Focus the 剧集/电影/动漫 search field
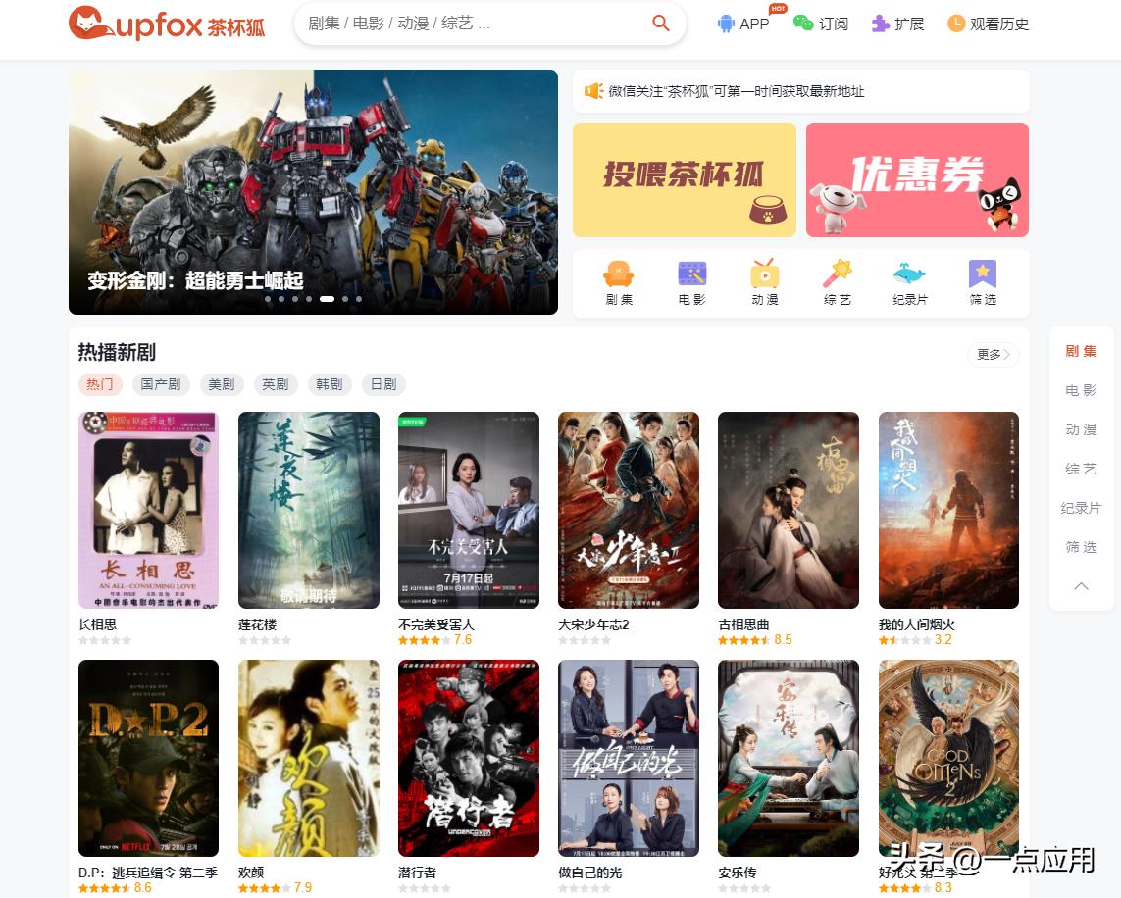The height and width of the screenshot is (898, 1121). coord(489,24)
